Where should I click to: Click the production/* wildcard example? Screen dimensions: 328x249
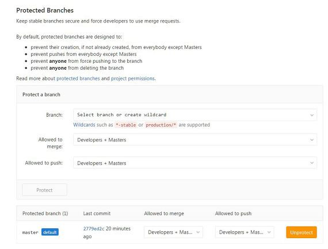point(161,125)
